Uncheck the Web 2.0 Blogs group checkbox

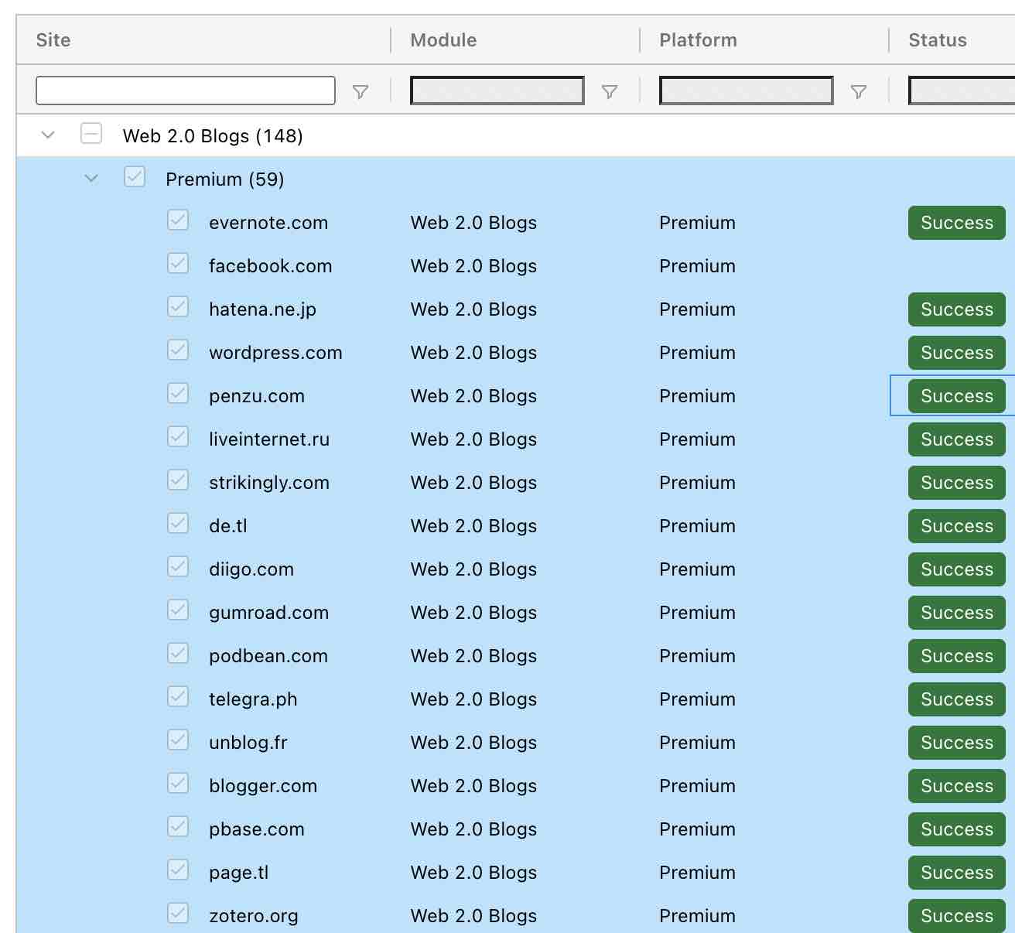coord(91,134)
